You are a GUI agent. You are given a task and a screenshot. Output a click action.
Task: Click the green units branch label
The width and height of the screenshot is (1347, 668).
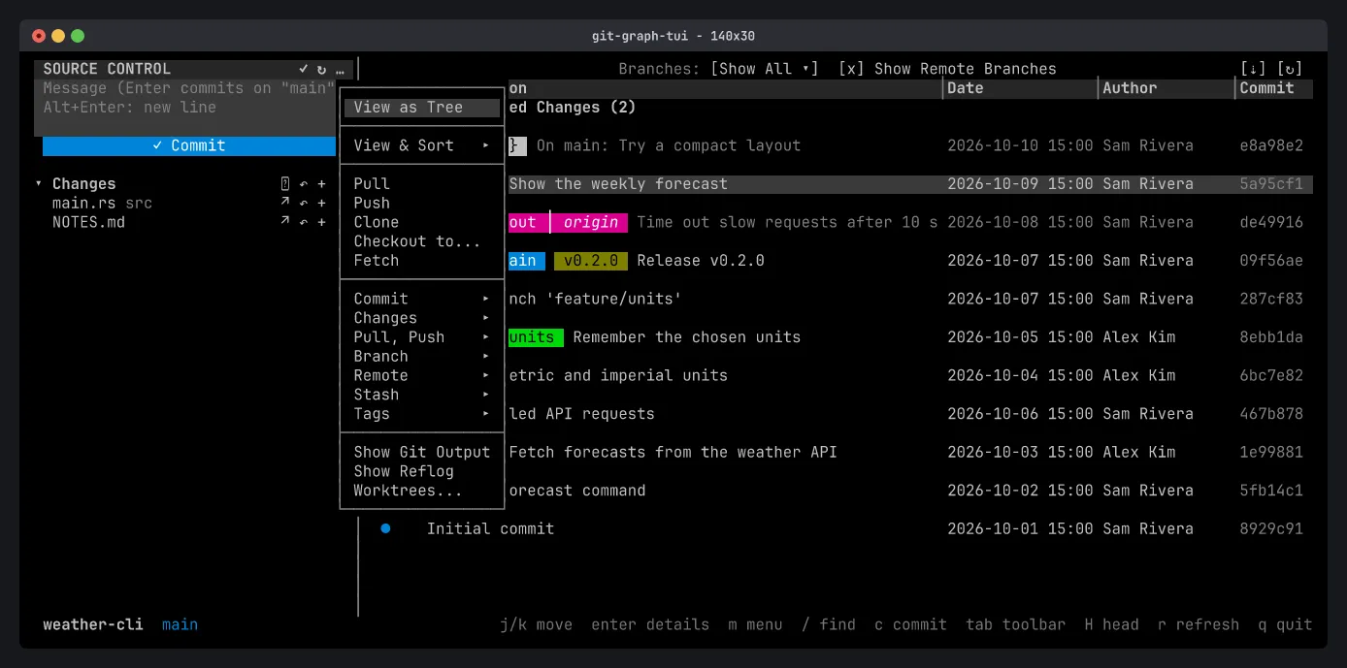(536, 337)
